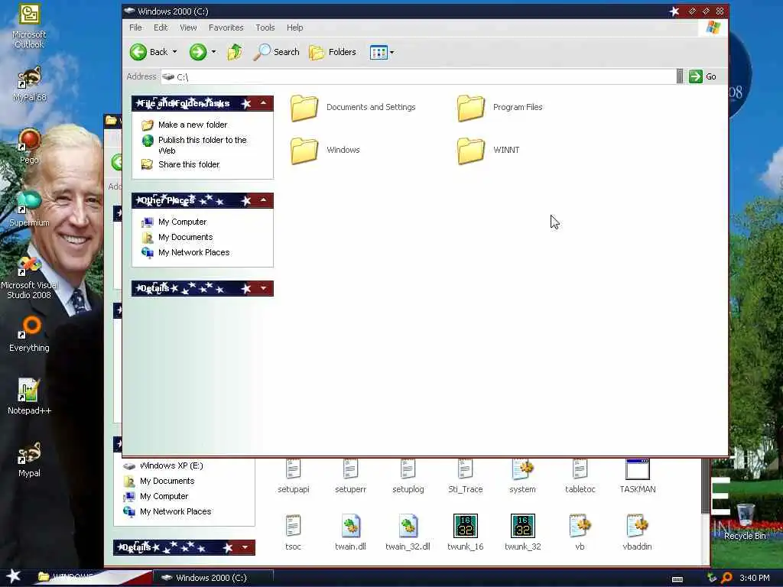This screenshot has height=587, width=783.
Task: Select the WINNT folder
Action: (488, 150)
